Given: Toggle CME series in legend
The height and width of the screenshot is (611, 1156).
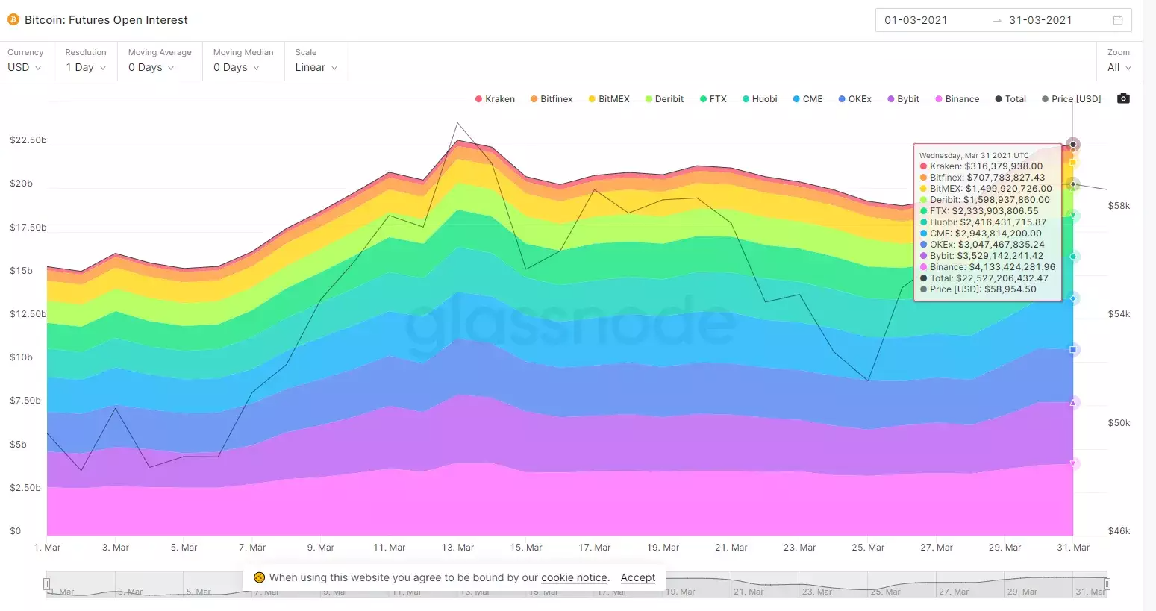Looking at the screenshot, I should (807, 99).
